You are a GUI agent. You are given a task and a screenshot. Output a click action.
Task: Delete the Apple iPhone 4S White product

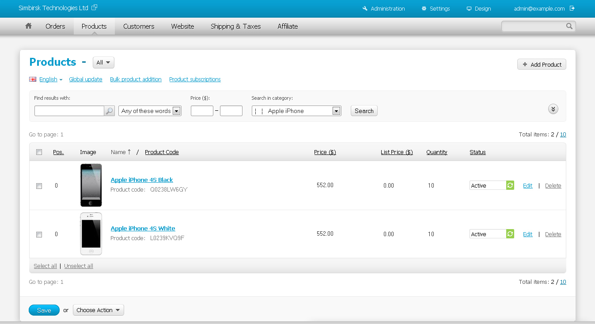point(553,234)
